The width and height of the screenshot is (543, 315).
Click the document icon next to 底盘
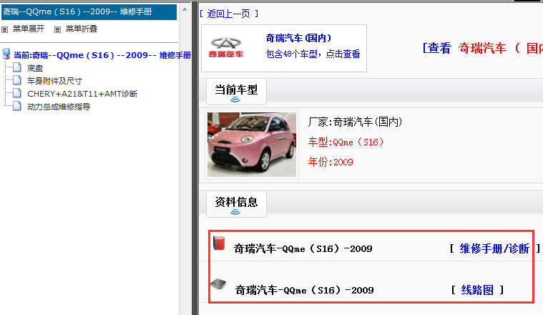17,67
